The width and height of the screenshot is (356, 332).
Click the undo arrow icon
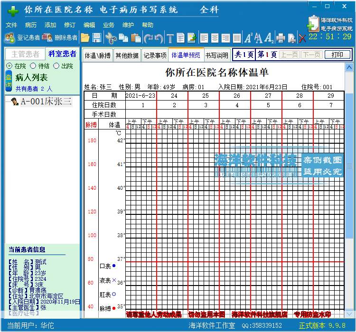(x=159, y=38)
